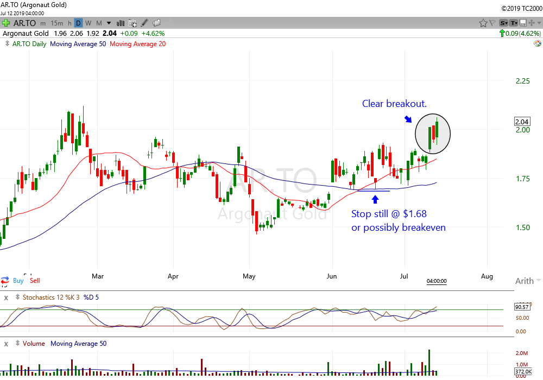Screen dimensions: 543x380
Task: Click the flag icon
Action: pyautogui.click(x=492, y=23)
